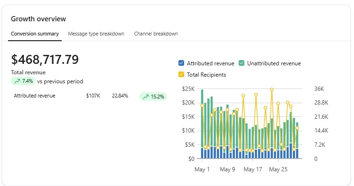The width and height of the screenshot is (354, 186).
Task: Uncheck the Attributed revenue checkbox
Action: [x=181, y=63]
